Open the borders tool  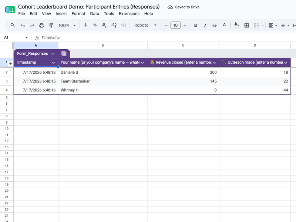tap(246, 25)
